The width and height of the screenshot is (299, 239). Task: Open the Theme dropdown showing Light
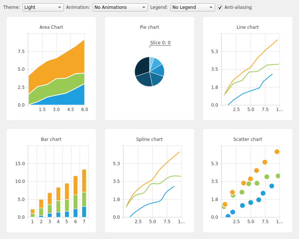[43, 7]
